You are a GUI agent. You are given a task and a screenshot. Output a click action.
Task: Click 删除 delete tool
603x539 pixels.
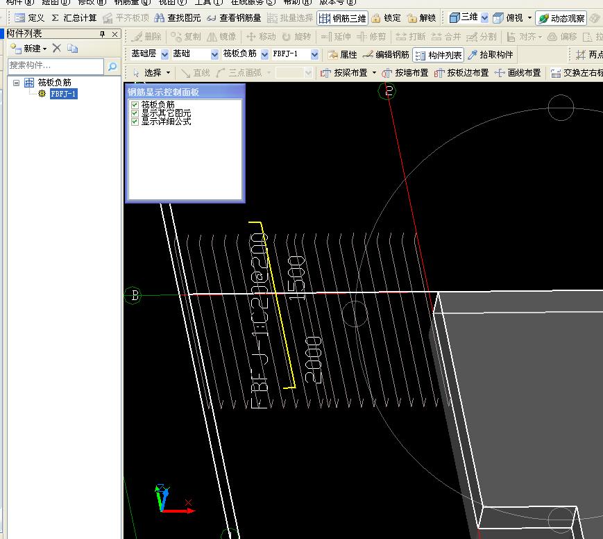click(146, 37)
